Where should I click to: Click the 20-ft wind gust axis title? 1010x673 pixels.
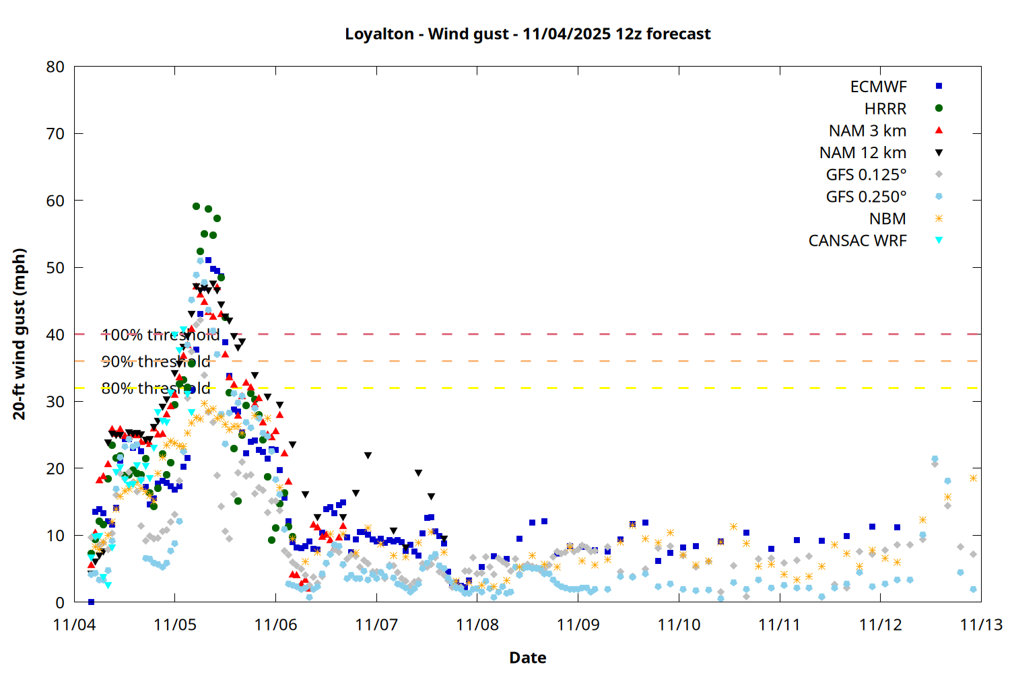[20, 334]
